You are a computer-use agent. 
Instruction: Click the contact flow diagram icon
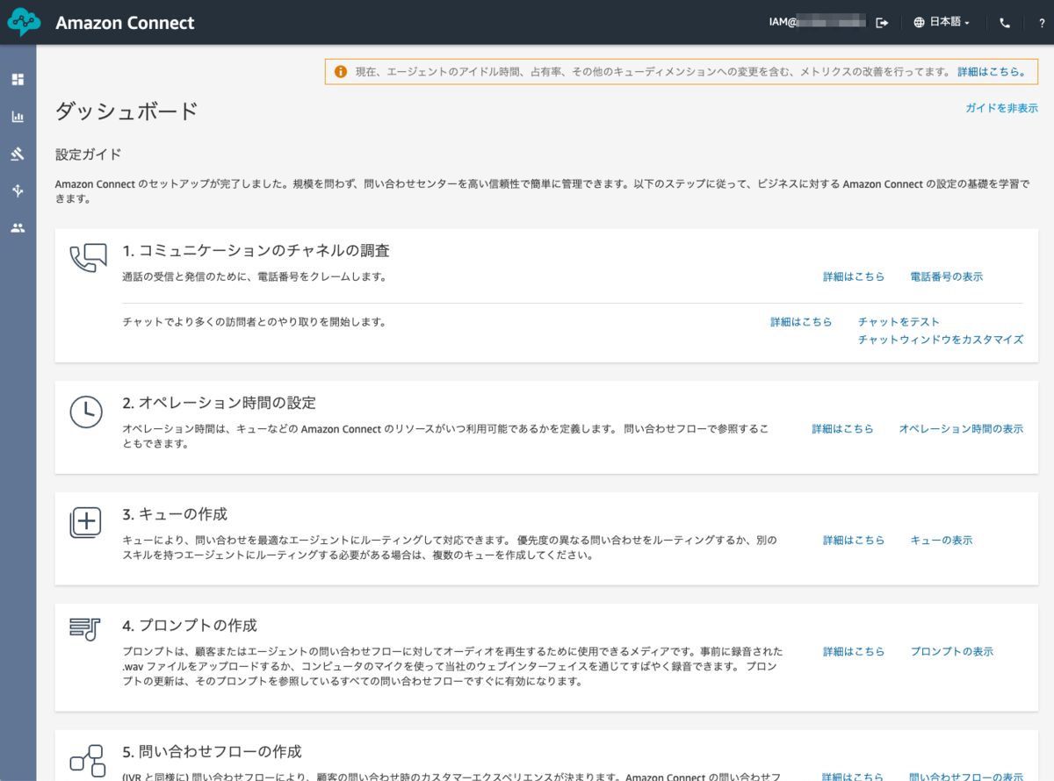pyautogui.click(x=87, y=761)
